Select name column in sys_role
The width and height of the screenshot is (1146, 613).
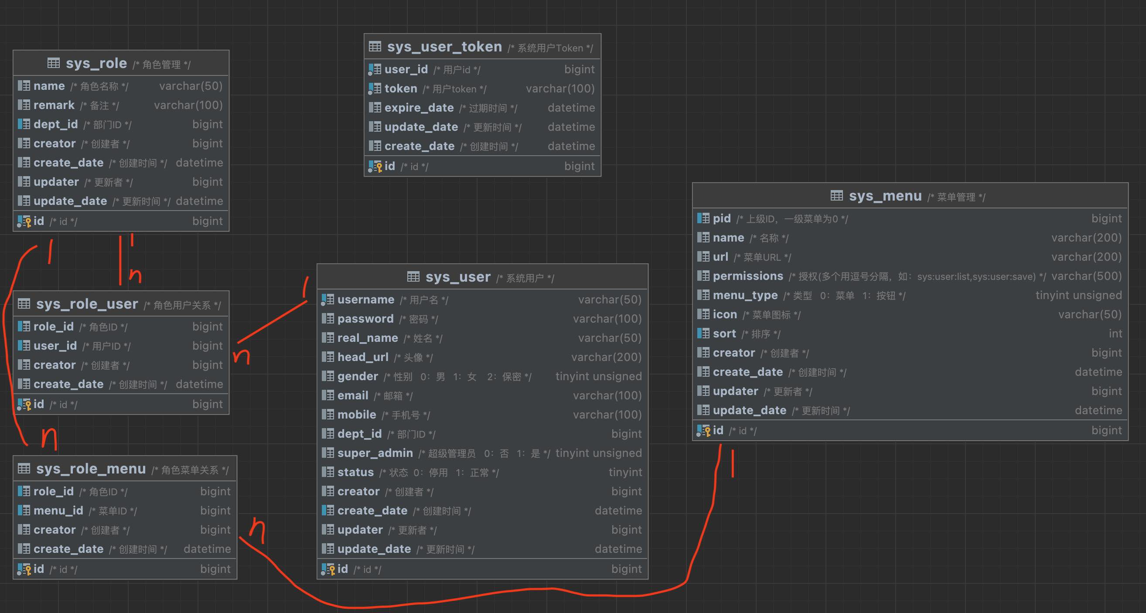(x=120, y=86)
